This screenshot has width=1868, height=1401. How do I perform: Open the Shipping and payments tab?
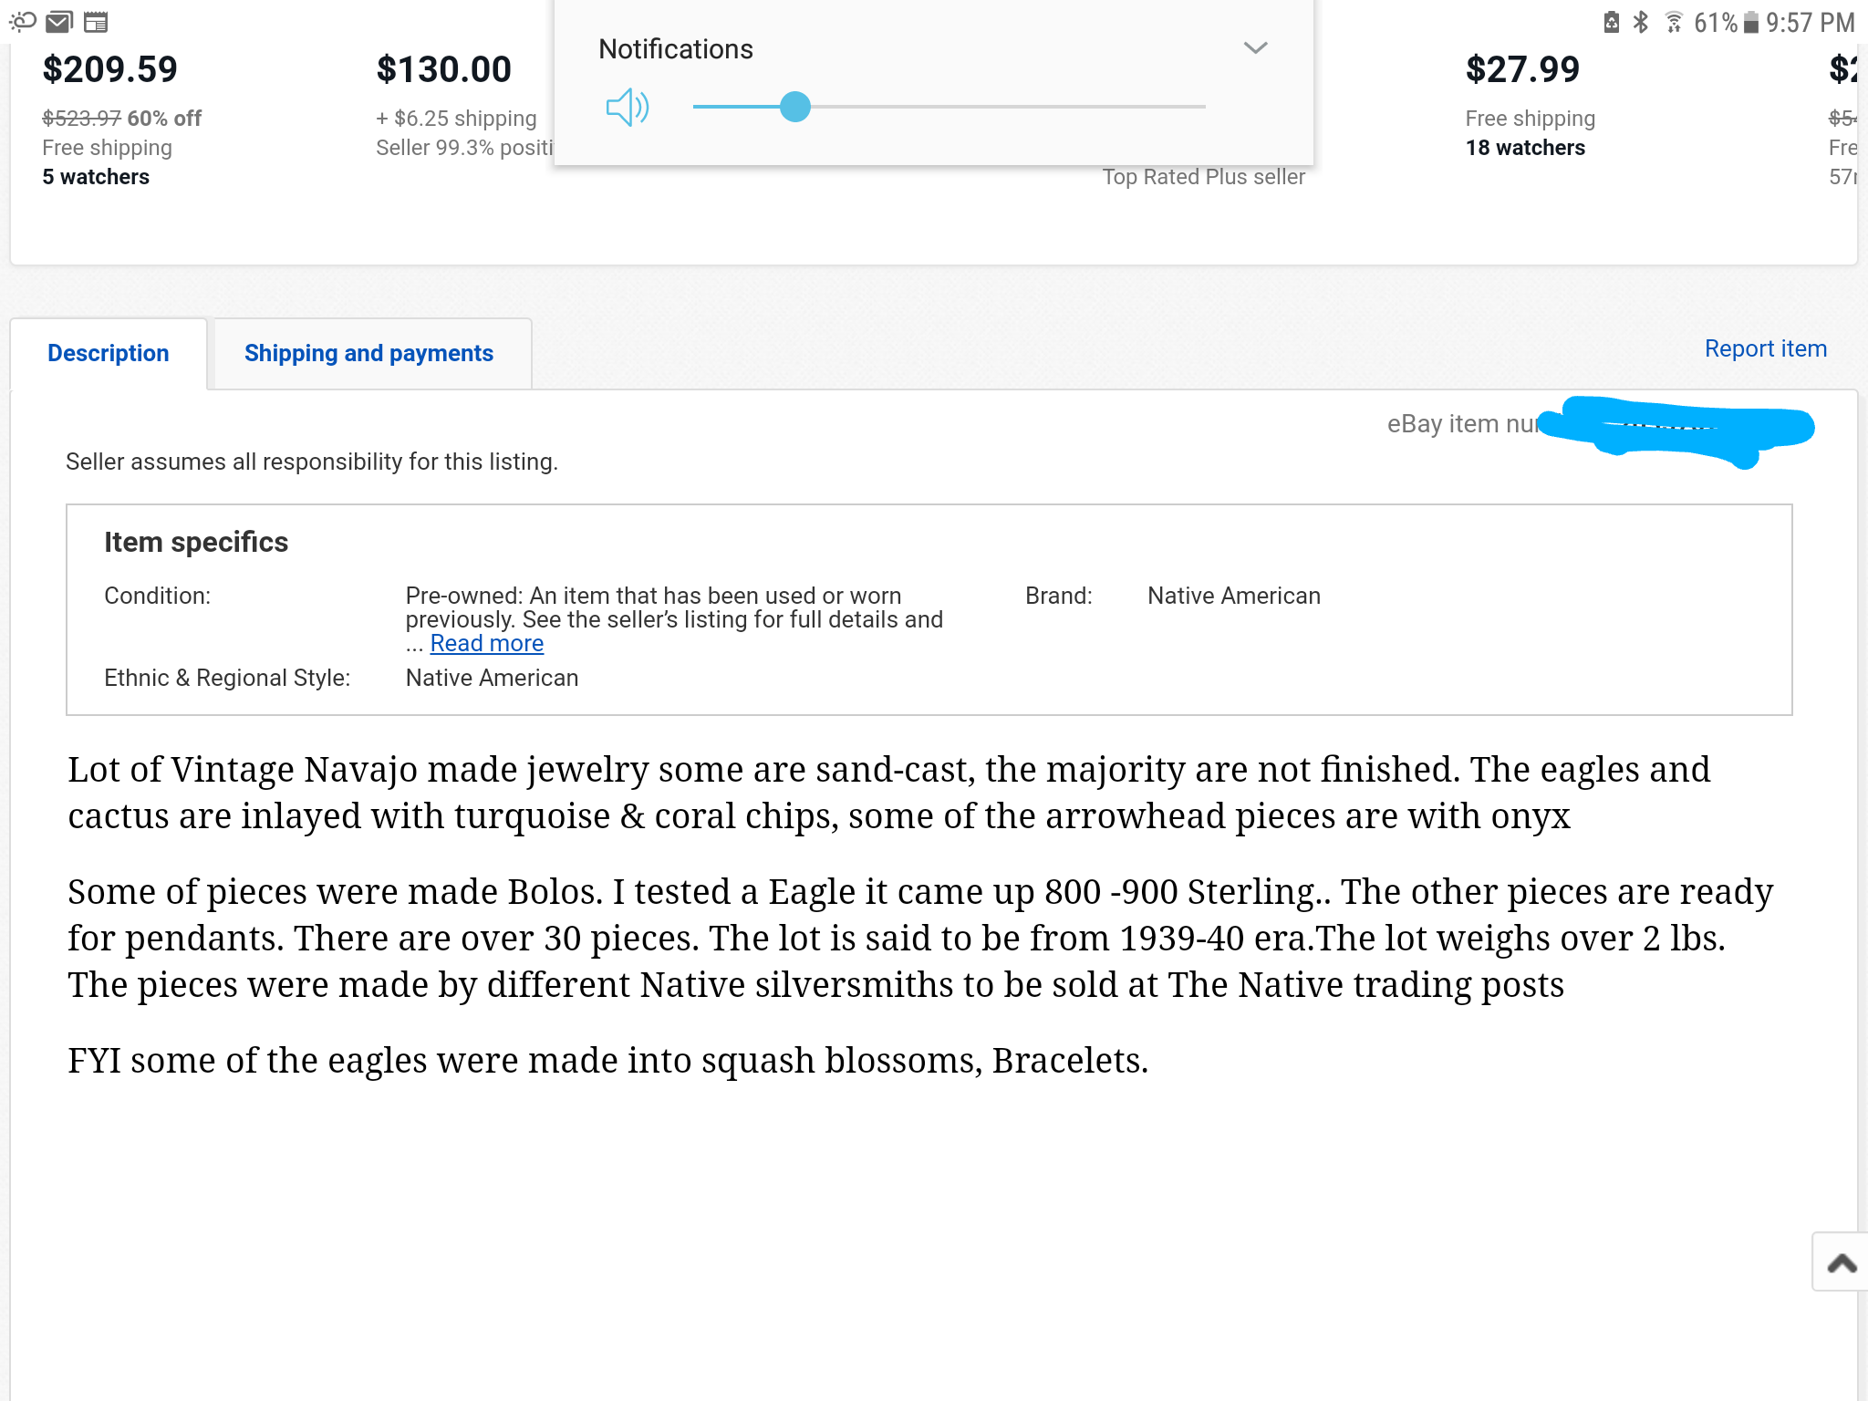tap(368, 353)
